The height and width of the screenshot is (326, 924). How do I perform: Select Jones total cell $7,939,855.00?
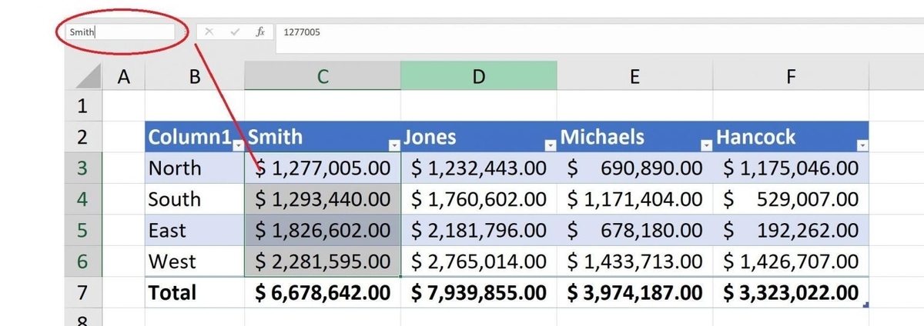pos(478,292)
